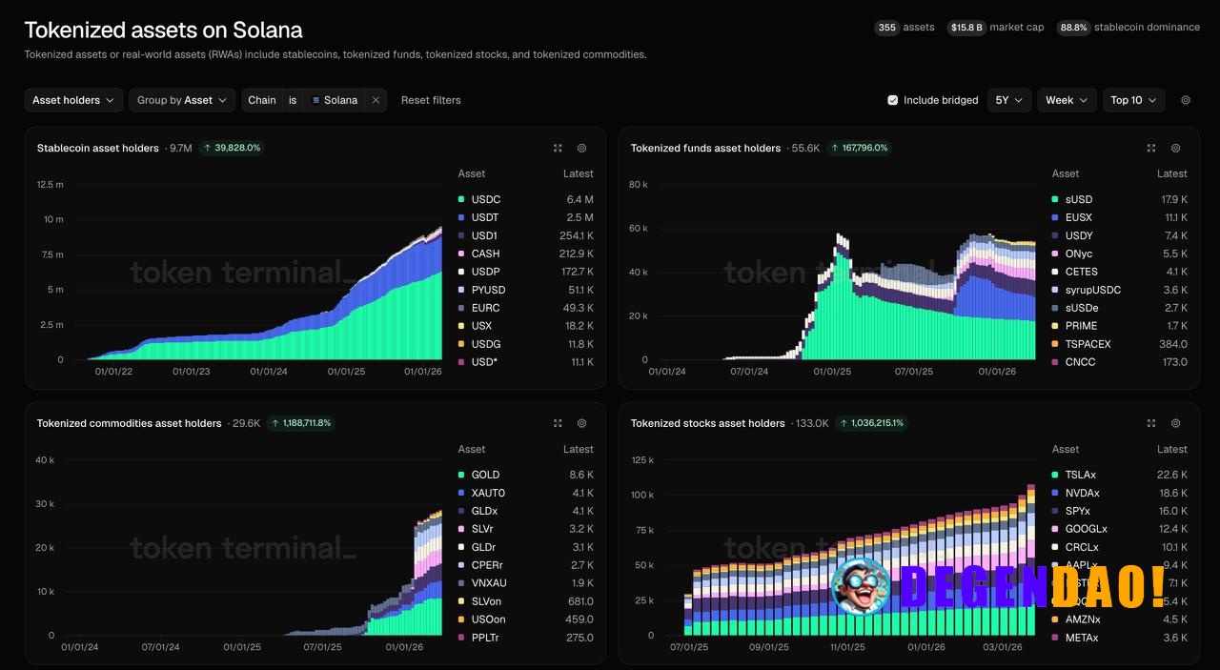Expand the Tokenized funds chart fullscreen
Viewport: 1220px width, 670px height.
pyautogui.click(x=1151, y=148)
